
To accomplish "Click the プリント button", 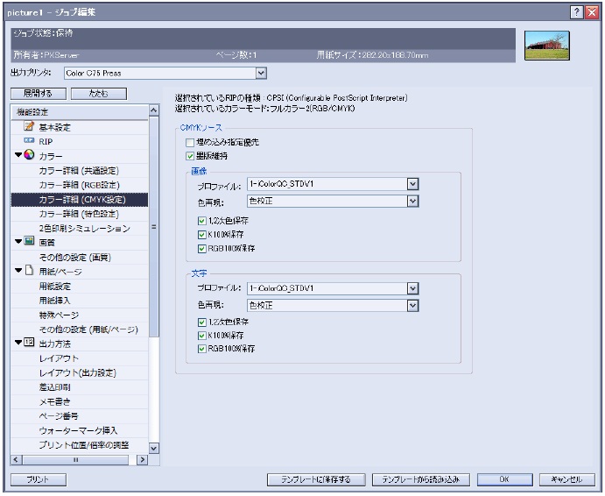I will pyautogui.click(x=36, y=479).
